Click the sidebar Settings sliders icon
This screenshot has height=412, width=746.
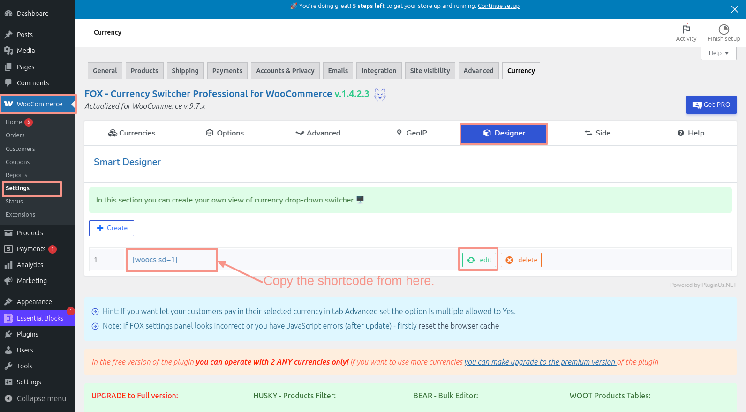8,382
